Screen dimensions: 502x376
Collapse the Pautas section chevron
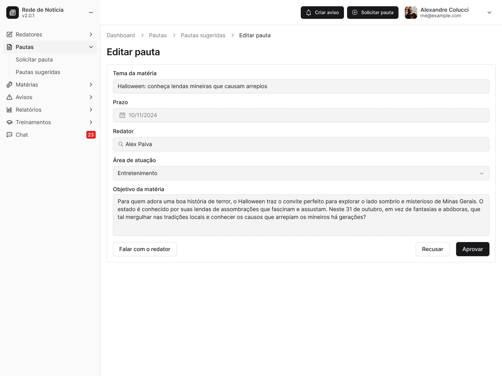pyautogui.click(x=91, y=47)
